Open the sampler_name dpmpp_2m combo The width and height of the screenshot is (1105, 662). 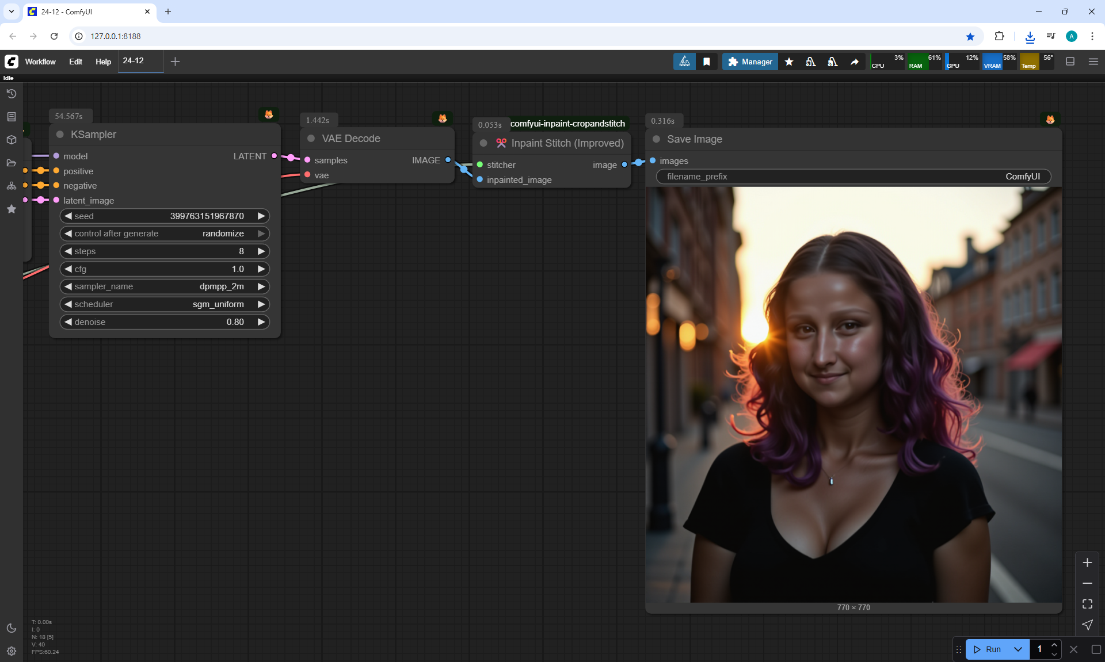pos(165,286)
